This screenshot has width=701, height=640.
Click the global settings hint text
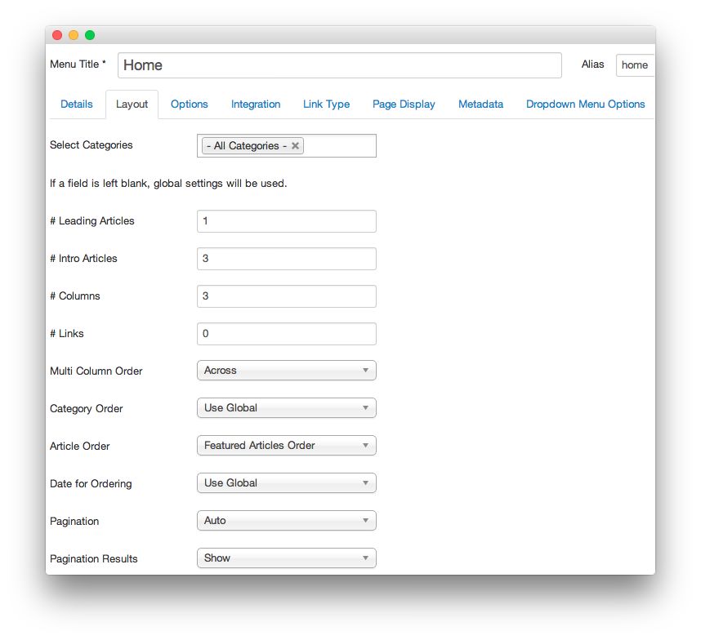168,184
